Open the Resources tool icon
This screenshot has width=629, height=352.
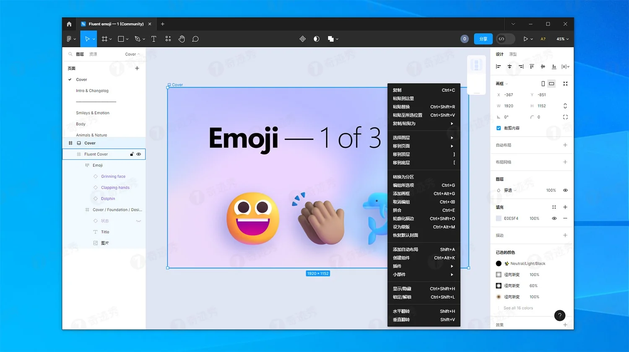(168, 39)
